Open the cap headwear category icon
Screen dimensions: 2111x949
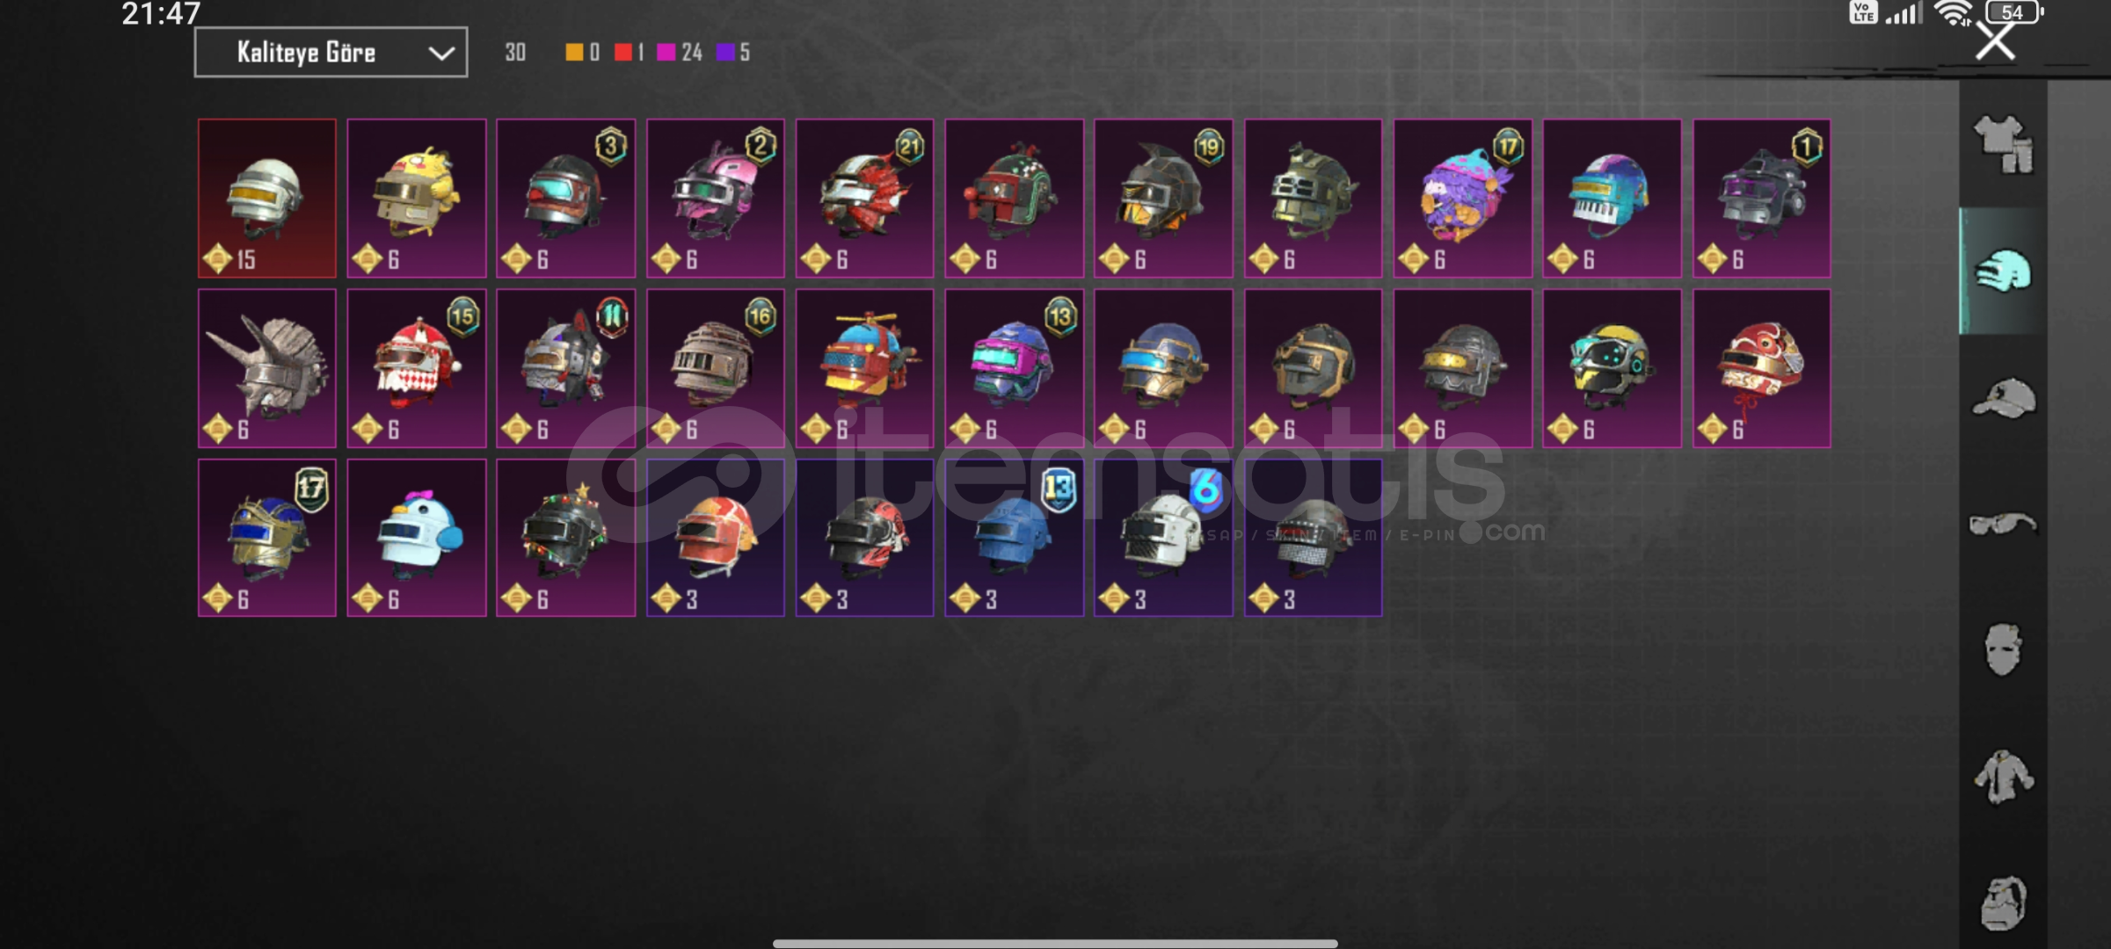click(x=2004, y=398)
